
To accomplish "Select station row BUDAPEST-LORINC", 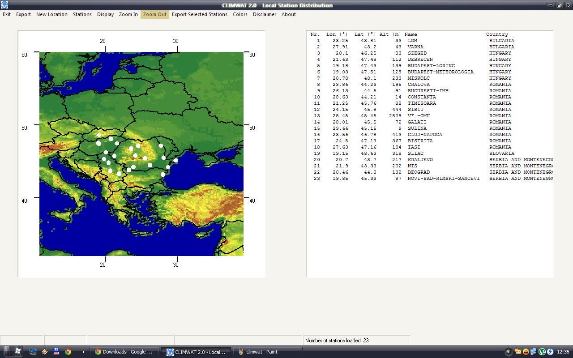I will pos(430,65).
